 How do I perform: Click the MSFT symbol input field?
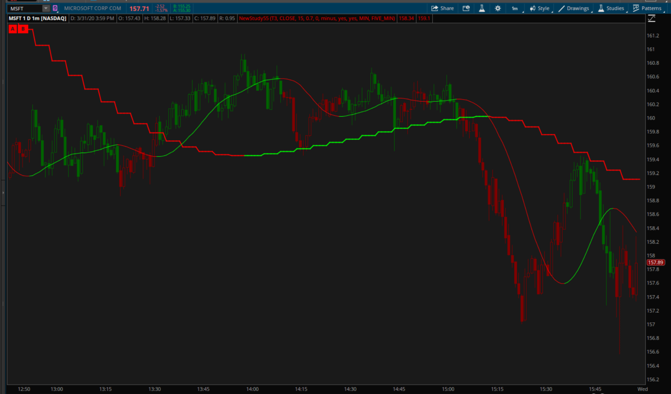(x=25, y=8)
